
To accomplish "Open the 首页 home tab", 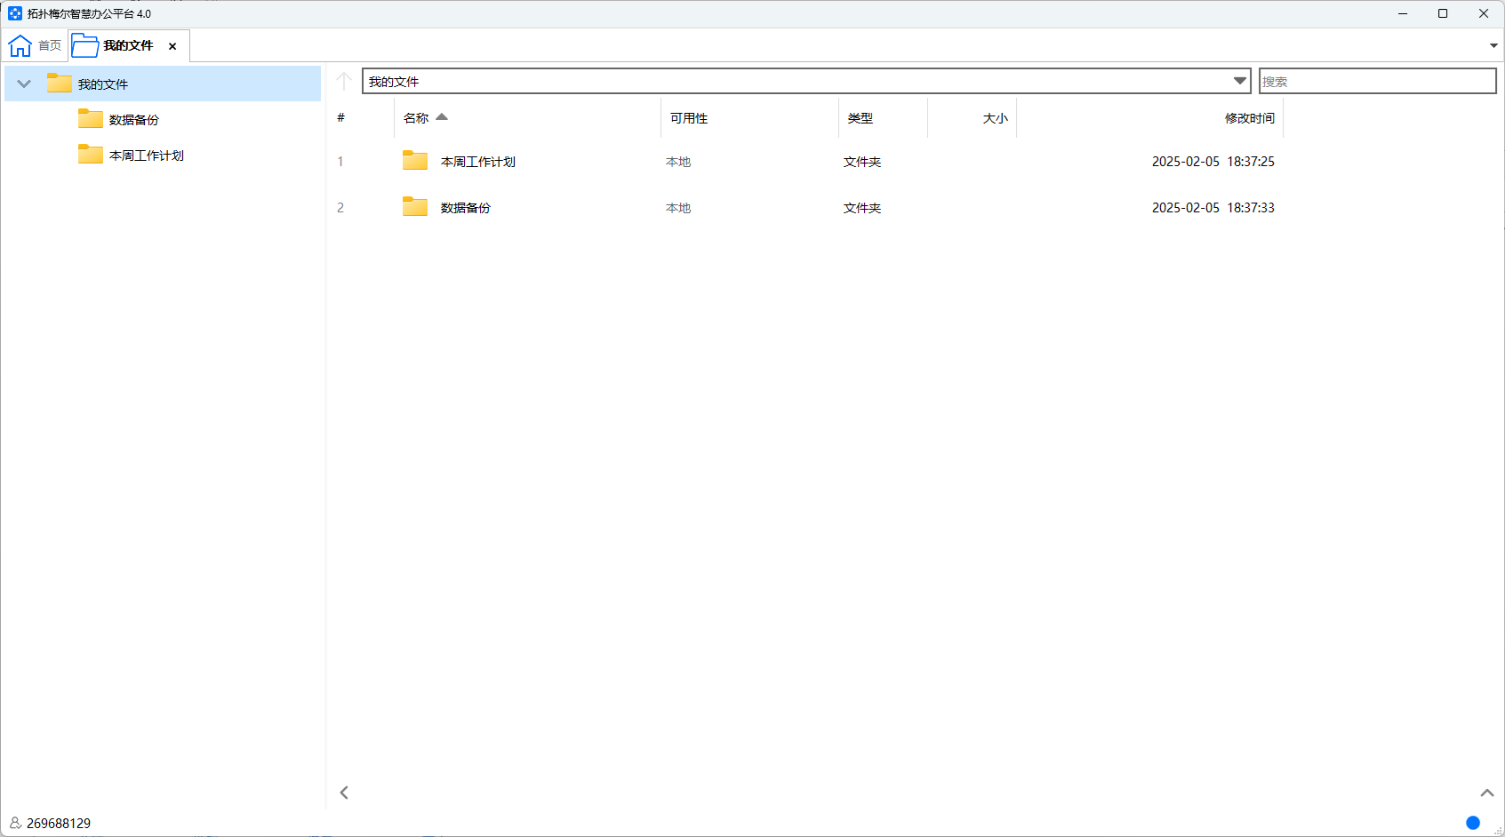I will coord(36,45).
